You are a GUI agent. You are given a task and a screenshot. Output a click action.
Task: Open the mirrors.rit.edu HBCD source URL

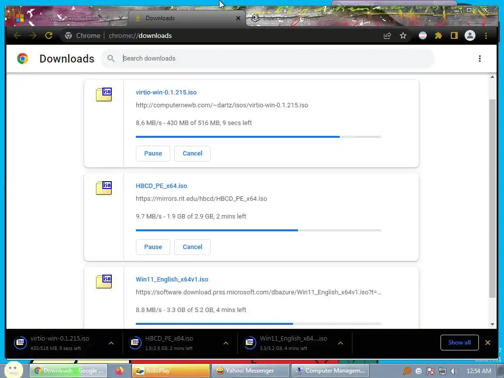pos(201,199)
